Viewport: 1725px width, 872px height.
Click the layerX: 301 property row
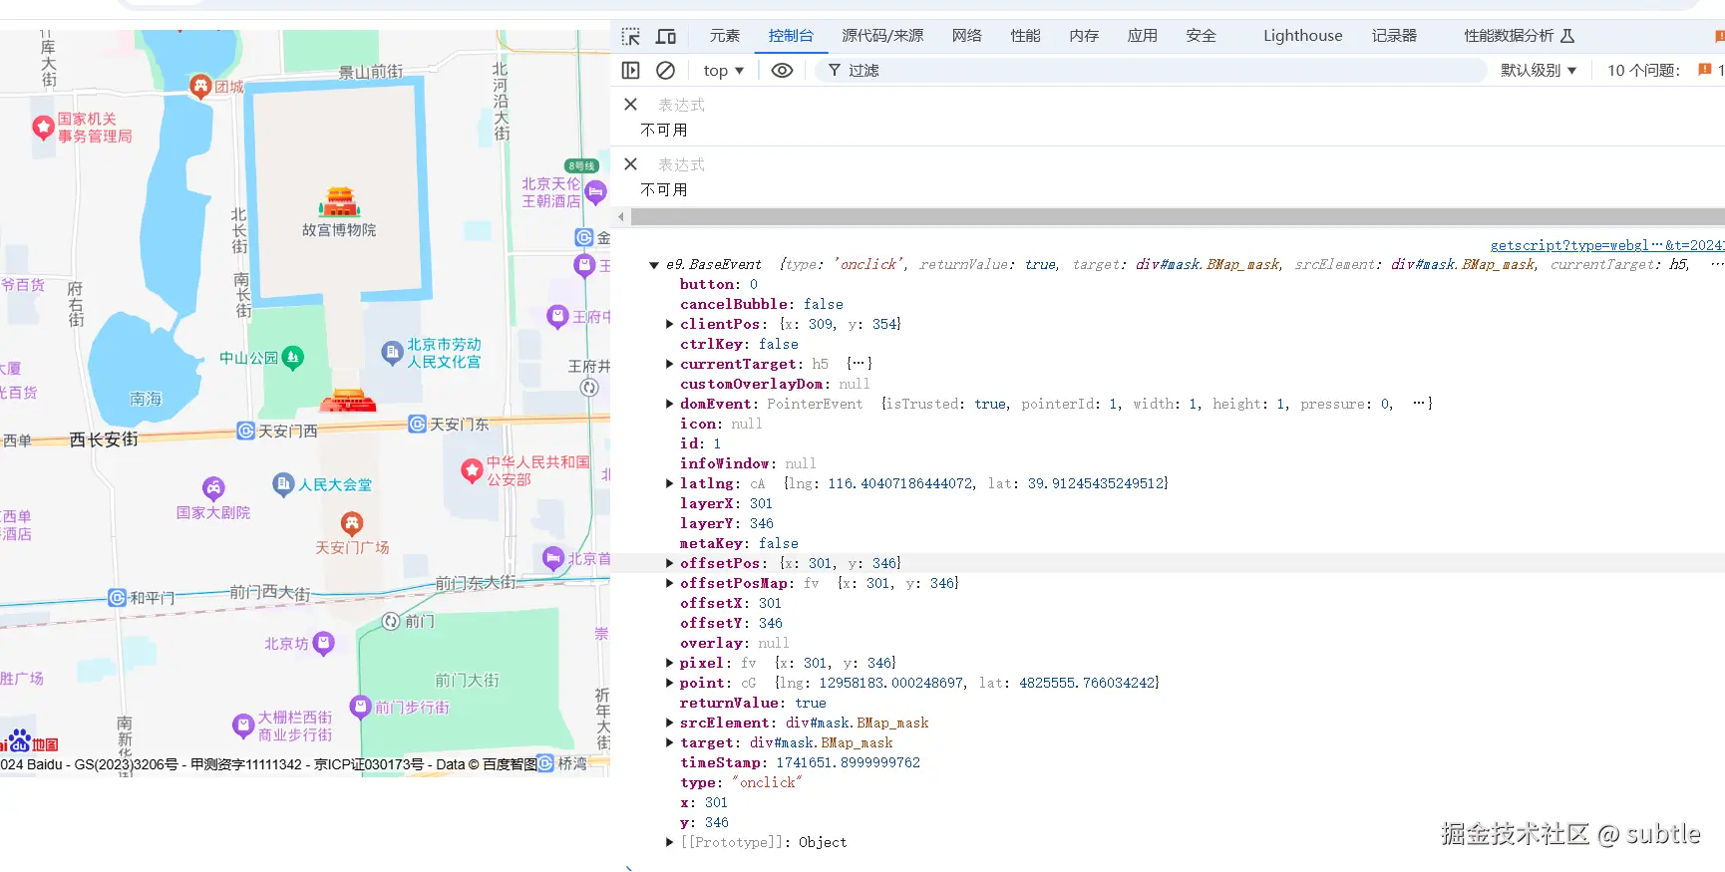(727, 503)
